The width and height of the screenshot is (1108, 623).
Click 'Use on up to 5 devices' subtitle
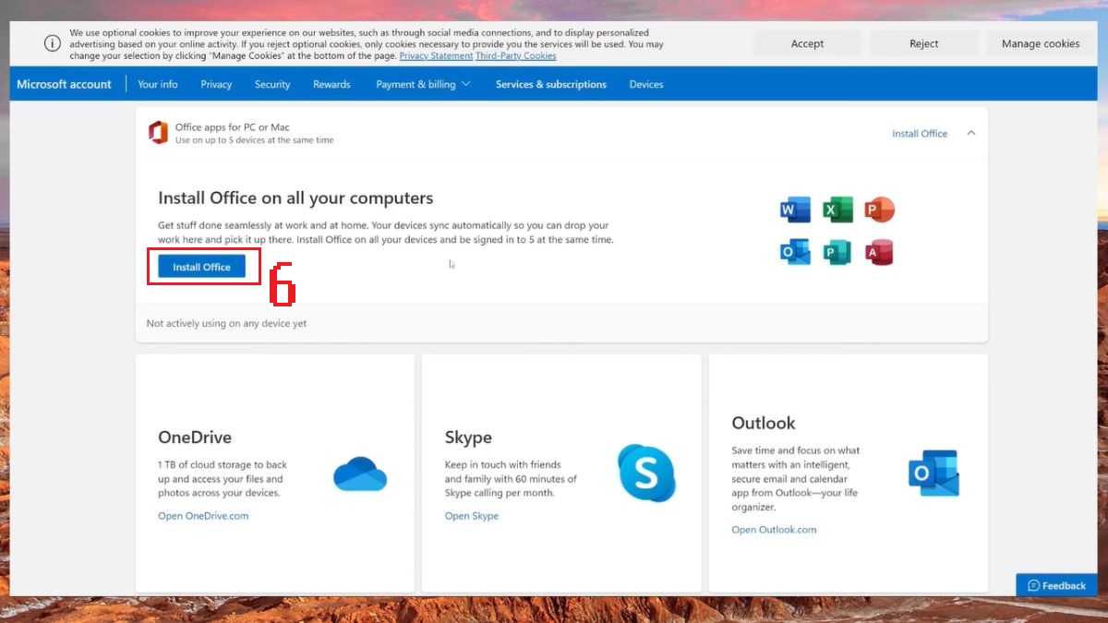tap(255, 140)
